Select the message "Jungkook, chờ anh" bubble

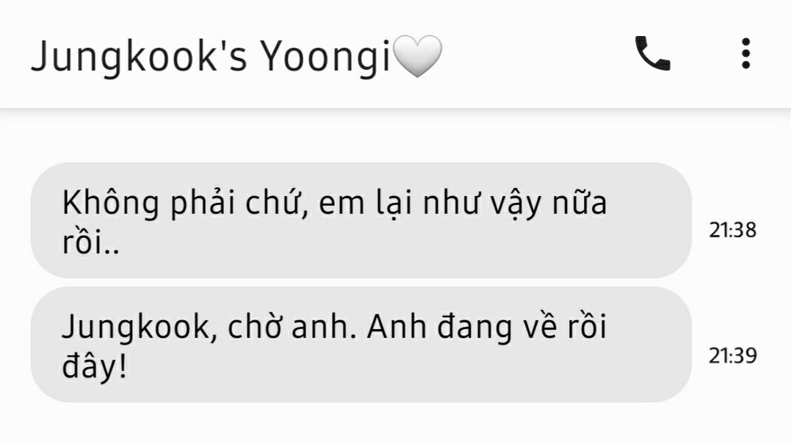361,344
